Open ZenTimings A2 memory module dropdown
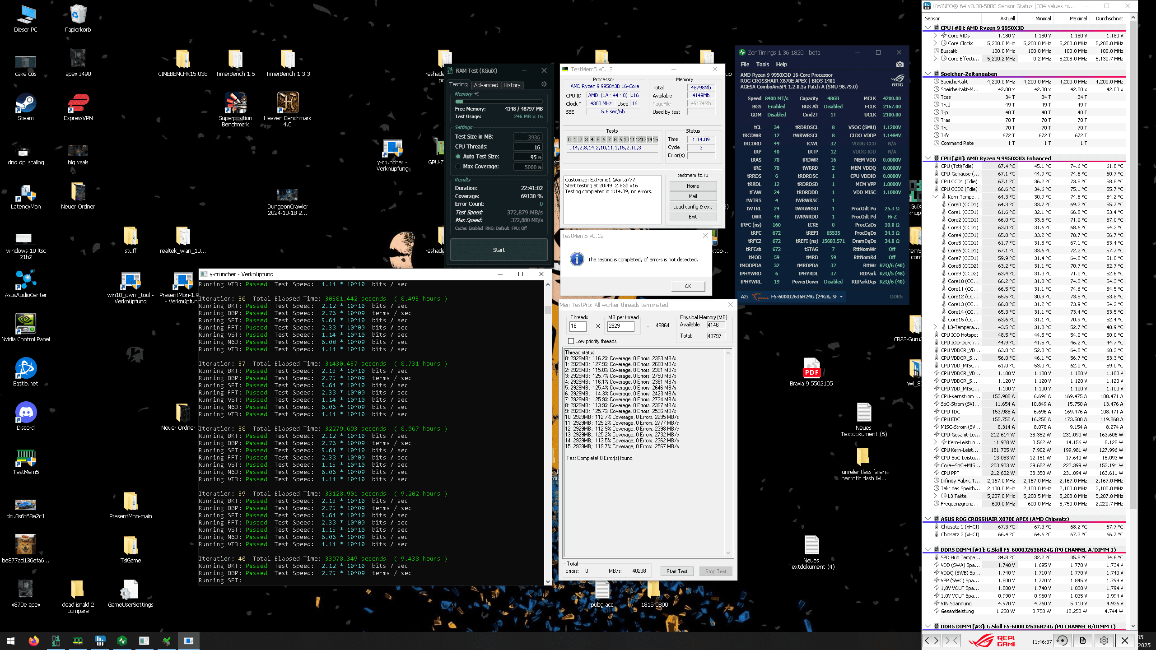The width and height of the screenshot is (1156, 650). 841,297
